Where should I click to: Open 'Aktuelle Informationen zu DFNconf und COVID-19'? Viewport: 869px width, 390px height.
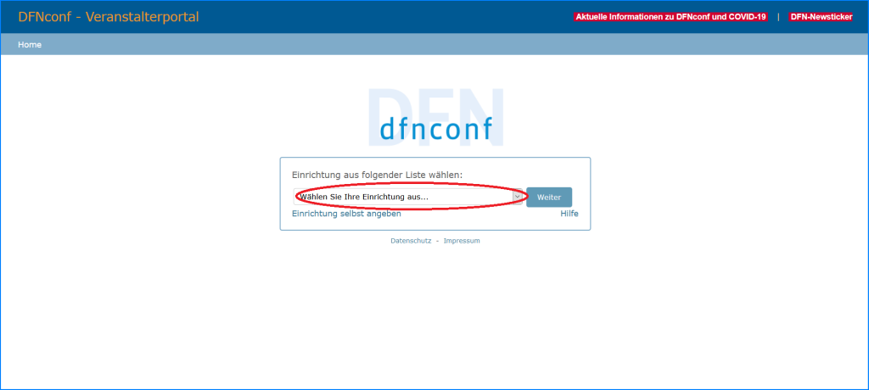point(670,17)
